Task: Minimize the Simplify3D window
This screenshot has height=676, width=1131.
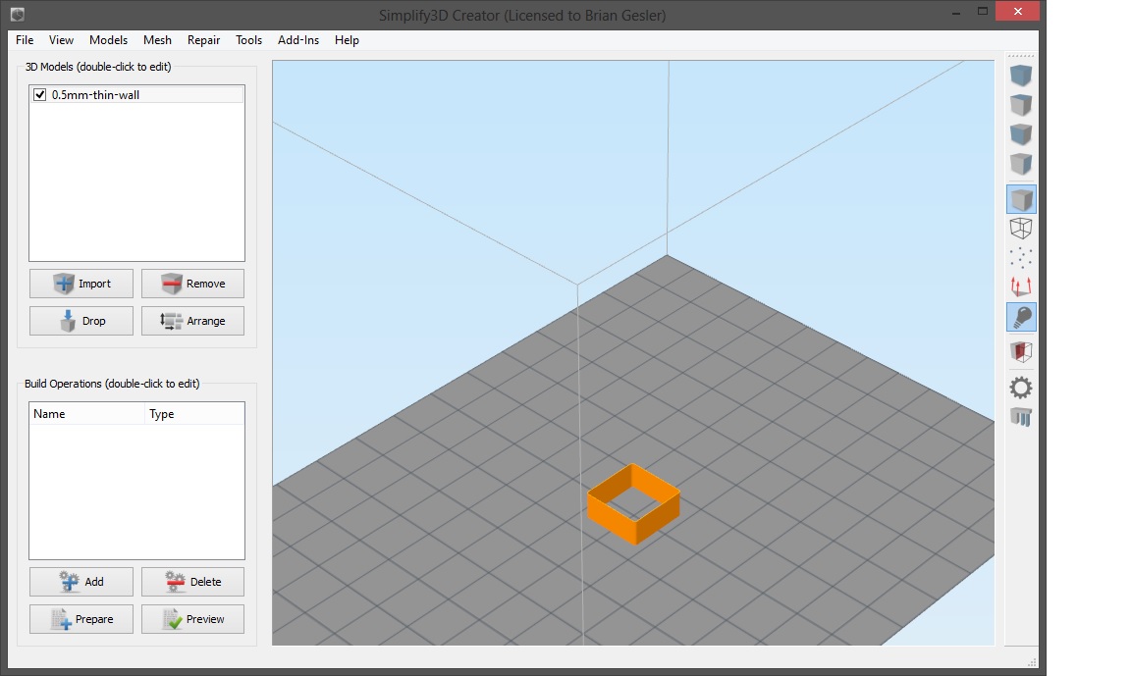Action: point(956,12)
